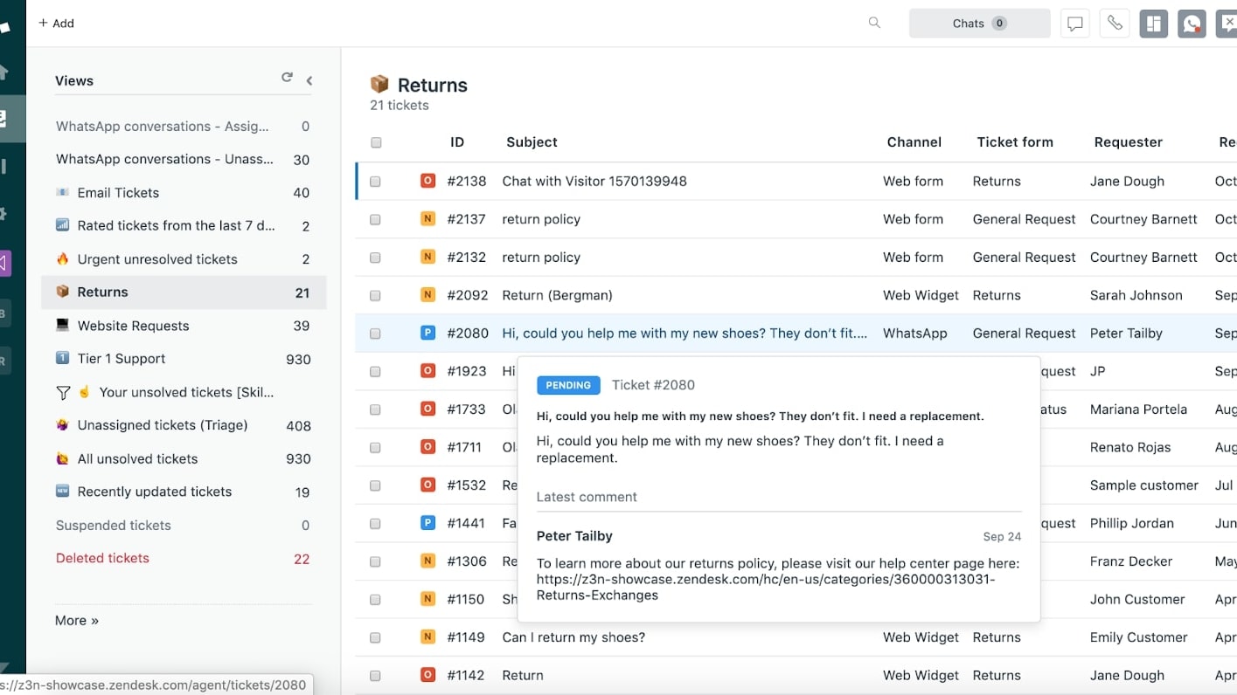Open the Urgent unresolved tickets view
This screenshot has height=695, width=1237.
[x=157, y=258]
